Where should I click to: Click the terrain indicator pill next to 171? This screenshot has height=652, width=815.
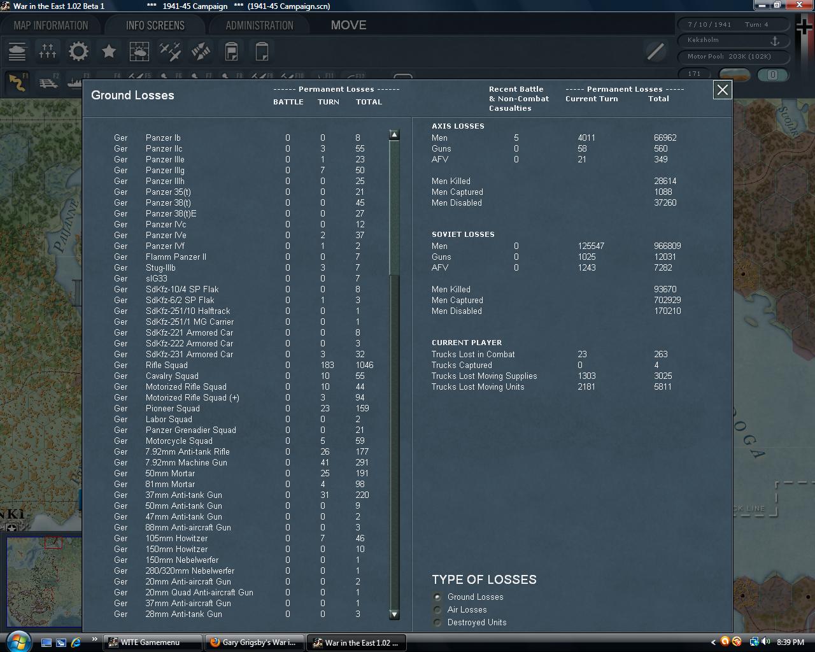(x=735, y=74)
